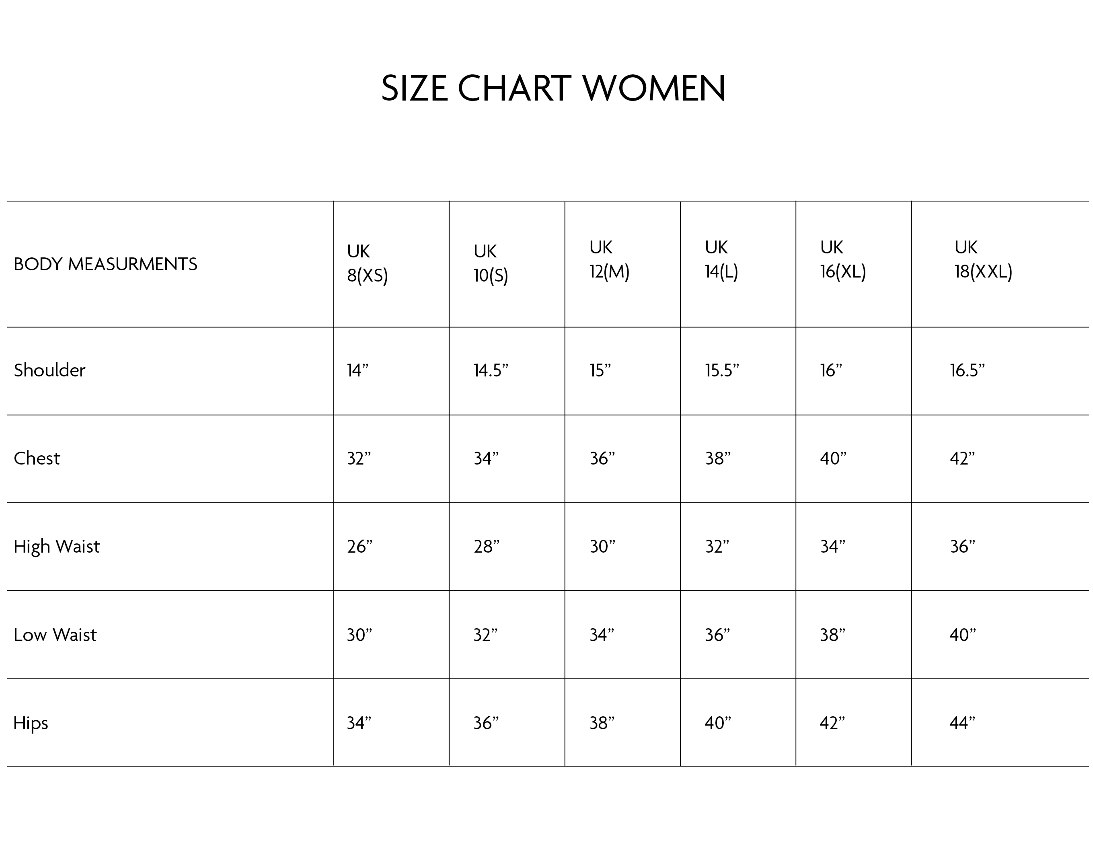Click the 14.5” shoulder value for UK 10(S)
Screen dimensions: 1093x845
click(491, 370)
